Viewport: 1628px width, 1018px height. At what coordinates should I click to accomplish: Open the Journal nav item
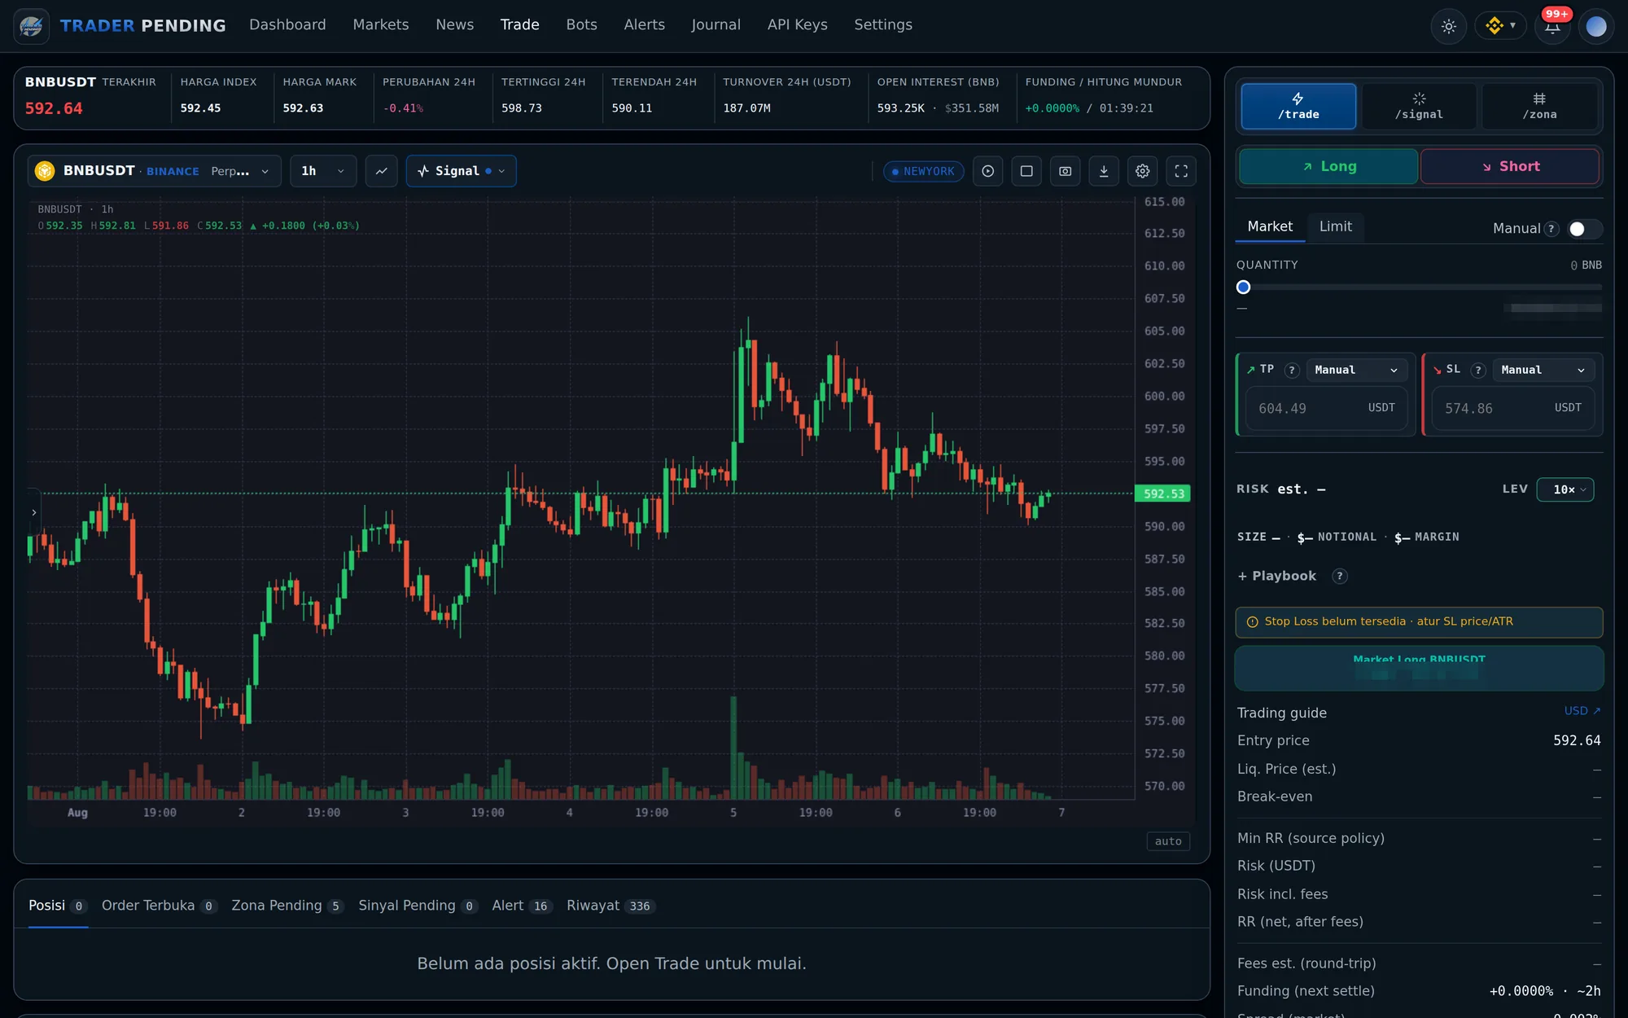pyautogui.click(x=716, y=25)
